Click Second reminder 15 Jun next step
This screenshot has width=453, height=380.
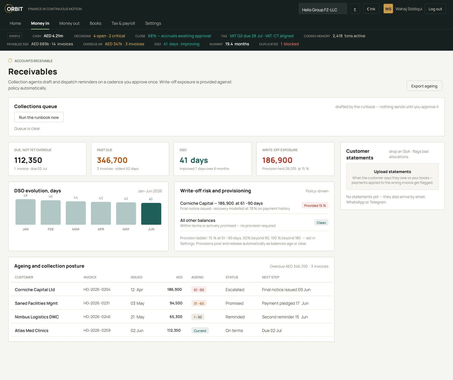(285, 317)
